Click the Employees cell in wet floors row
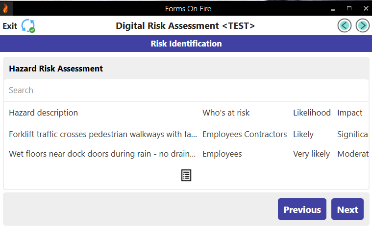This screenshot has width=372, height=234. tap(222, 154)
